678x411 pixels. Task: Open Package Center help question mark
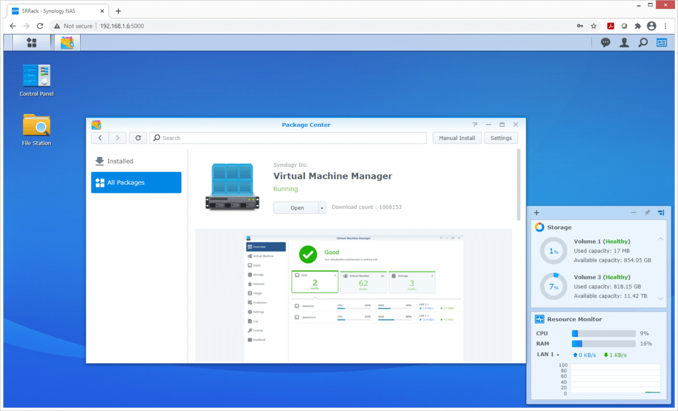(475, 124)
